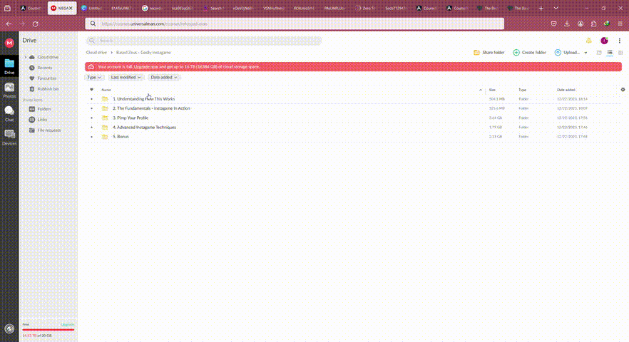The width and height of the screenshot is (629, 342).
Task: Click the 3.64 GB size cell
Action: pos(496,118)
